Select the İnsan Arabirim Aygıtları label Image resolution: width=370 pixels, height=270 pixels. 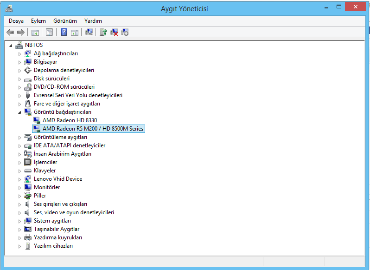point(62,154)
